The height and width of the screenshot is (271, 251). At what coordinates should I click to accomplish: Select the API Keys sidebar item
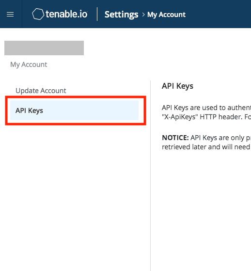[x=74, y=110]
